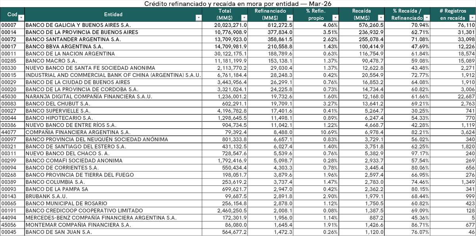476x236 pixels.
Task: Open the Entidad column filter dropdown
Action: tap(200, 18)
